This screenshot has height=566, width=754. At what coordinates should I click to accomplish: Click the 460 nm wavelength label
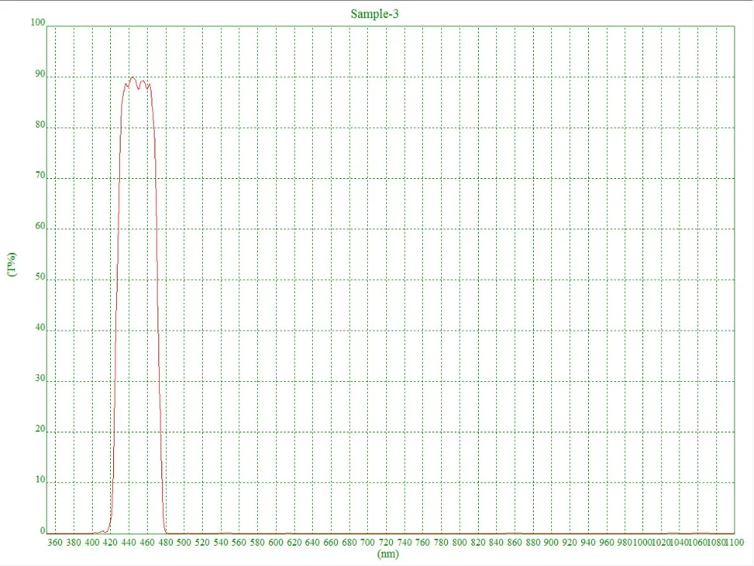(x=147, y=543)
